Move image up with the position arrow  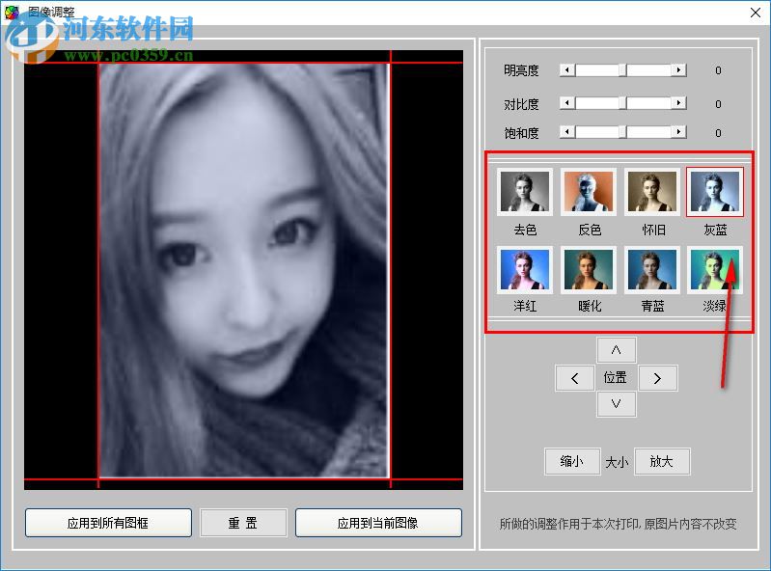coord(616,350)
